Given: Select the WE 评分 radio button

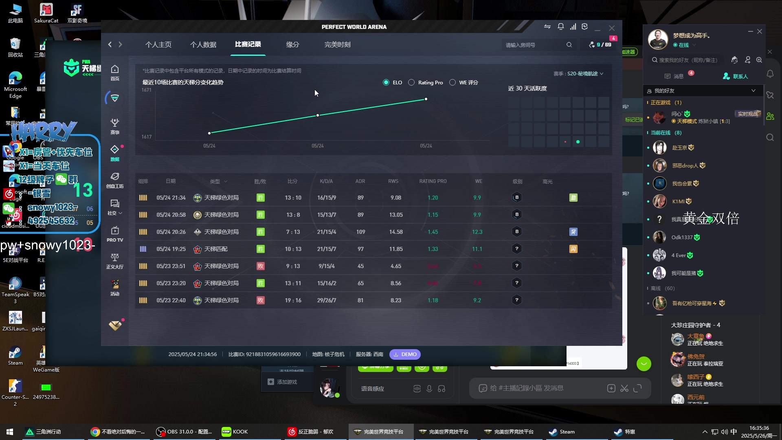Looking at the screenshot, I should pyautogui.click(x=452, y=82).
